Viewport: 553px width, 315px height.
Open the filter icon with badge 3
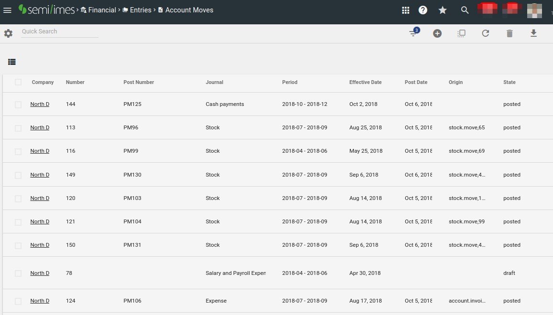click(x=414, y=32)
